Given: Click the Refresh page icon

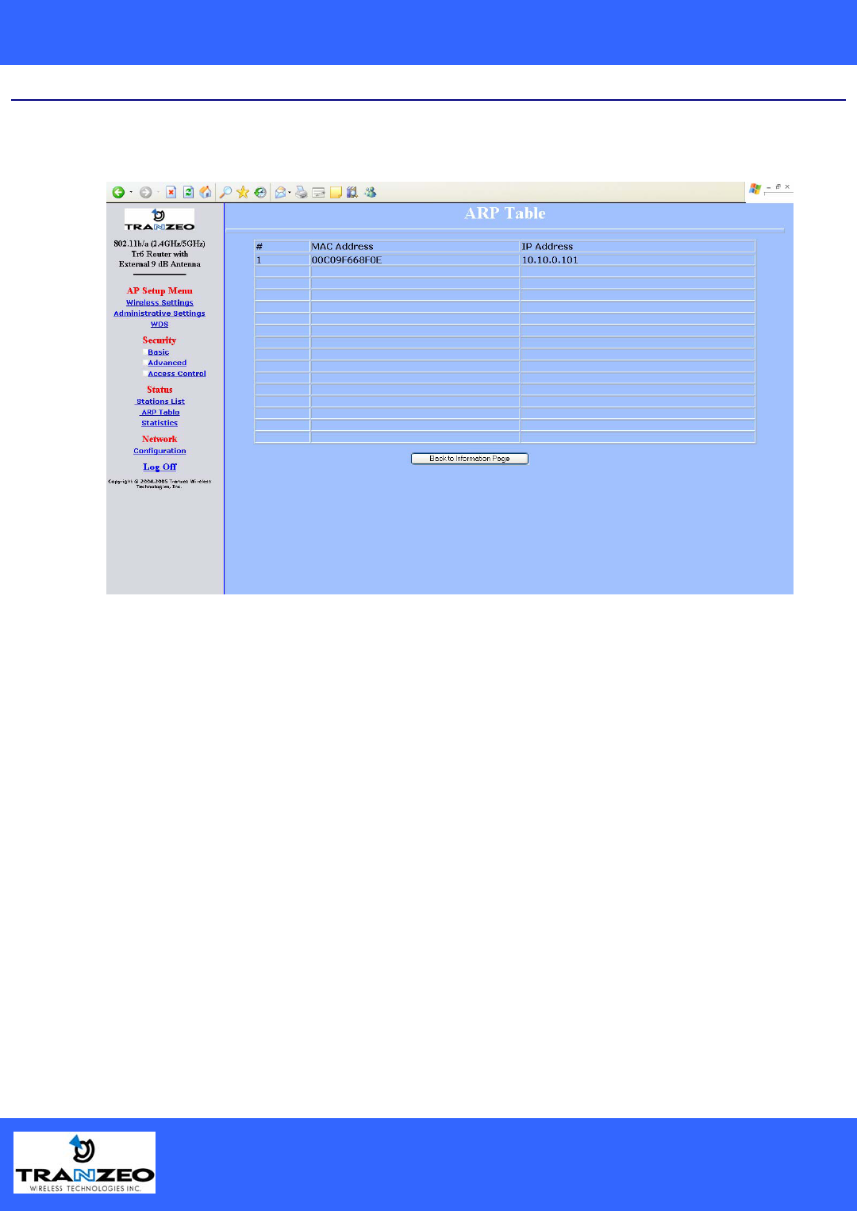Looking at the screenshot, I should coord(188,192).
